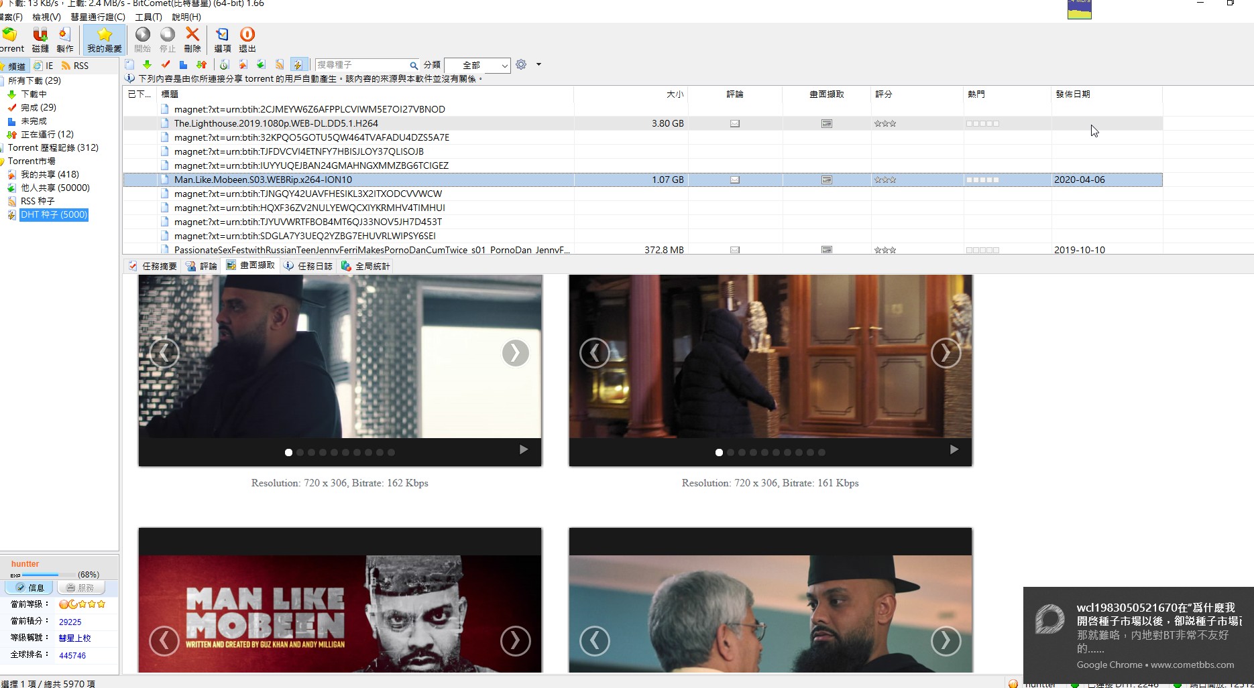This screenshot has width=1254, height=688.
Task: Select the blue incomplete filter icon
Action: [x=183, y=65]
